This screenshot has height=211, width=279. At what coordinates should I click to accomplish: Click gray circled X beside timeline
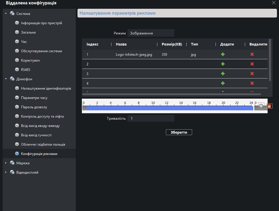pyautogui.click(x=261, y=106)
